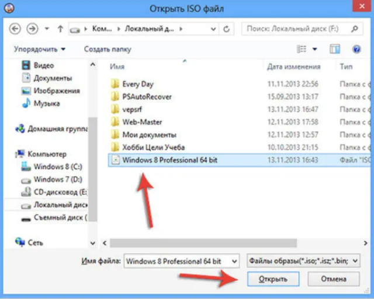Click the sidebar vertical scrollbar thumb

pyautogui.click(x=93, y=169)
